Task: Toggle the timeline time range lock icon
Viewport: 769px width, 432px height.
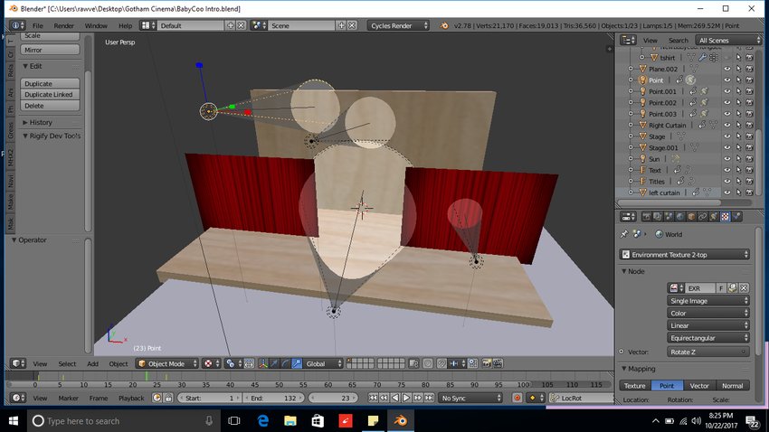Action: point(168,399)
